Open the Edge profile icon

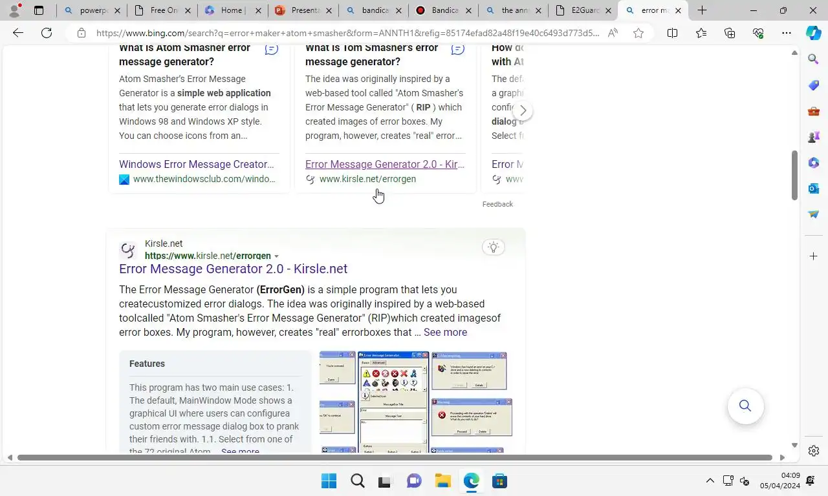[14, 10]
